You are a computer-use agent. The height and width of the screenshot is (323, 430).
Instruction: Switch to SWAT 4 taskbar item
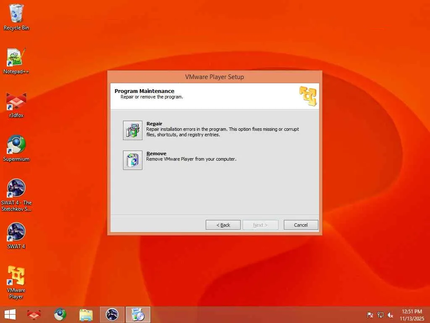click(x=112, y=315)
